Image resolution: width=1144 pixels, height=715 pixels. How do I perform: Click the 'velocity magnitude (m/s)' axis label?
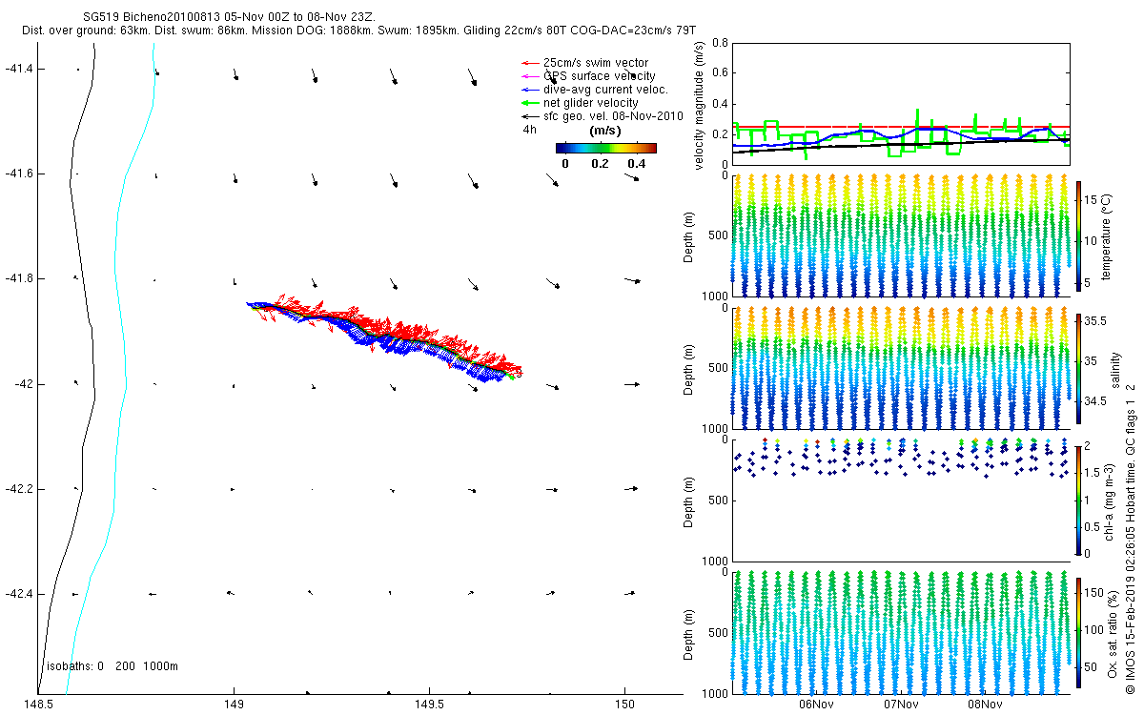pos(700,106)
